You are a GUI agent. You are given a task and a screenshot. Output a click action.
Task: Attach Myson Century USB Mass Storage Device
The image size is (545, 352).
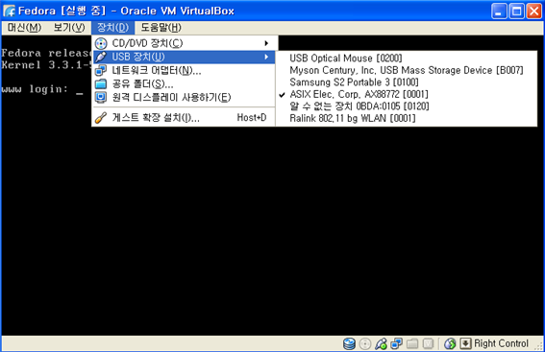click(407, 70)
